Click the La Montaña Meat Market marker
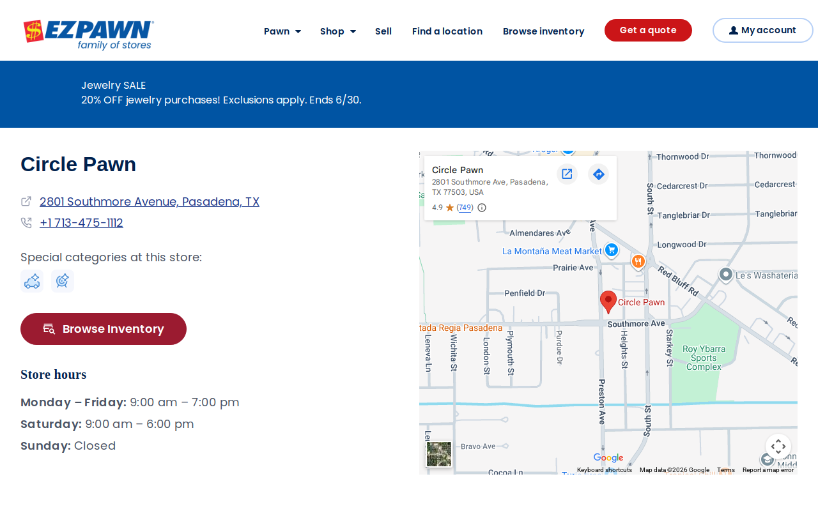Image resolution: width=818 pixels, height=511 pixels. pyautogui.click(x=611, y=250)
